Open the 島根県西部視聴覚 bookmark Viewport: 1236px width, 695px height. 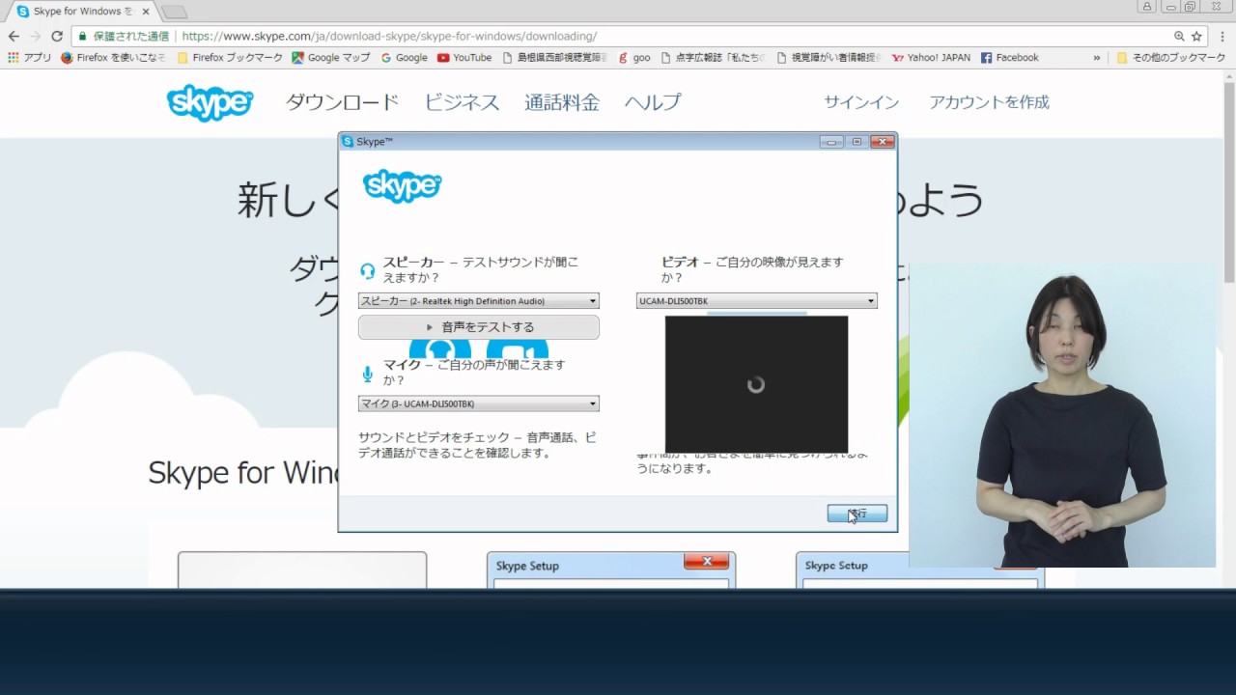point(554,58)
